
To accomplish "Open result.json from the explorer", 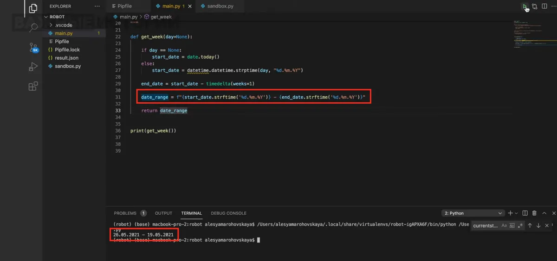I will [x=66, y=58].
